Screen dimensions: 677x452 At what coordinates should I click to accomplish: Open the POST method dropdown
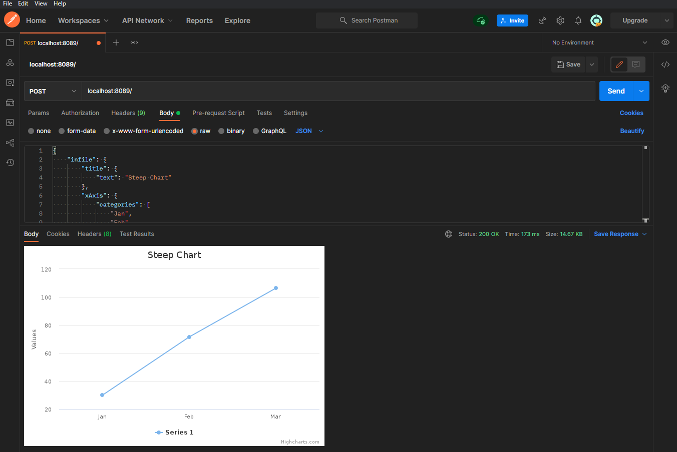click(x=52, y=91)
